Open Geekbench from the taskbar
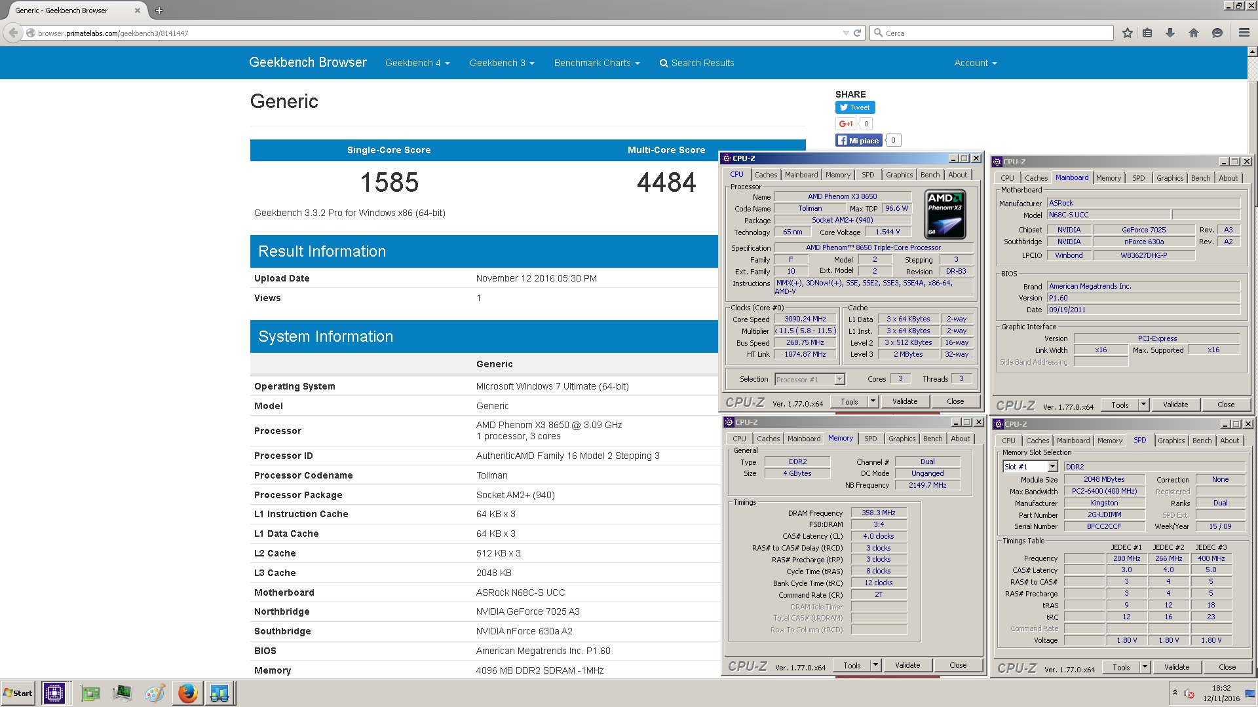The image size is (1258, 707). point(219,693)
